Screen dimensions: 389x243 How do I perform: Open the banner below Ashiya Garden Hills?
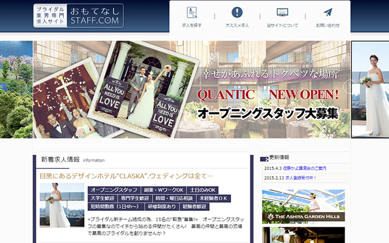point(303,235)
